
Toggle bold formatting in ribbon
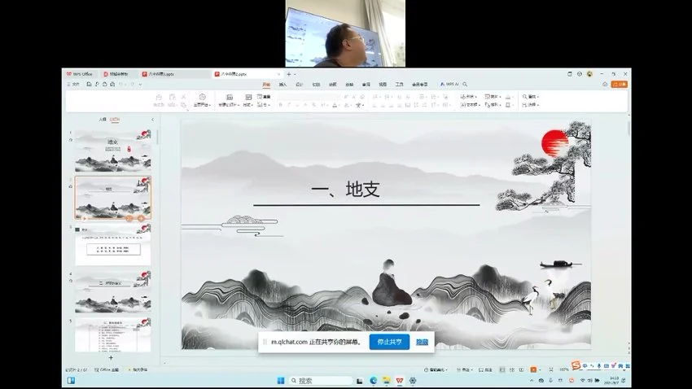click(x=280, y=105)
